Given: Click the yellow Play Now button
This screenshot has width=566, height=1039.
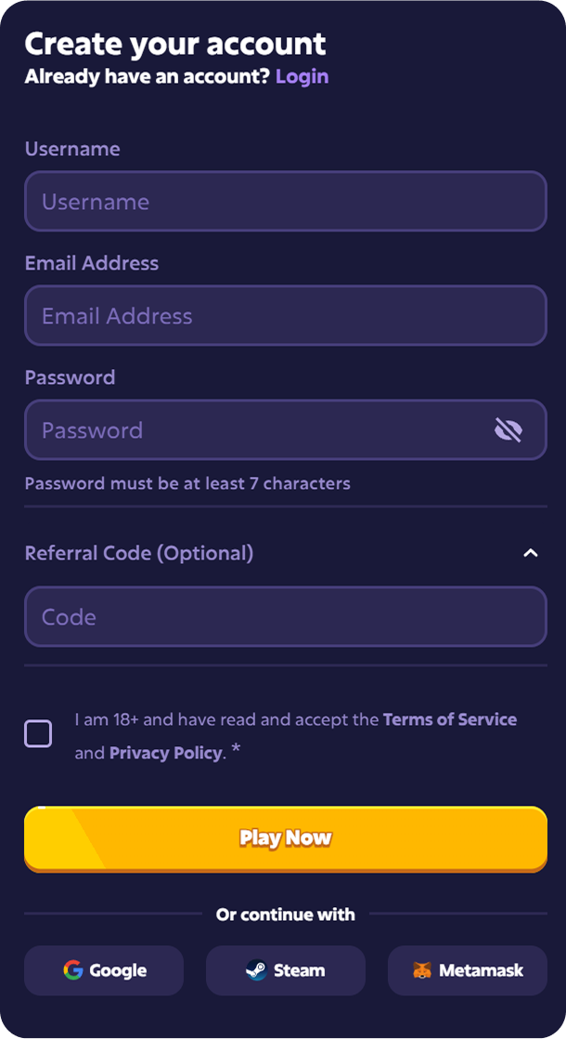Looking at the screenshot, I should point(286,839).
